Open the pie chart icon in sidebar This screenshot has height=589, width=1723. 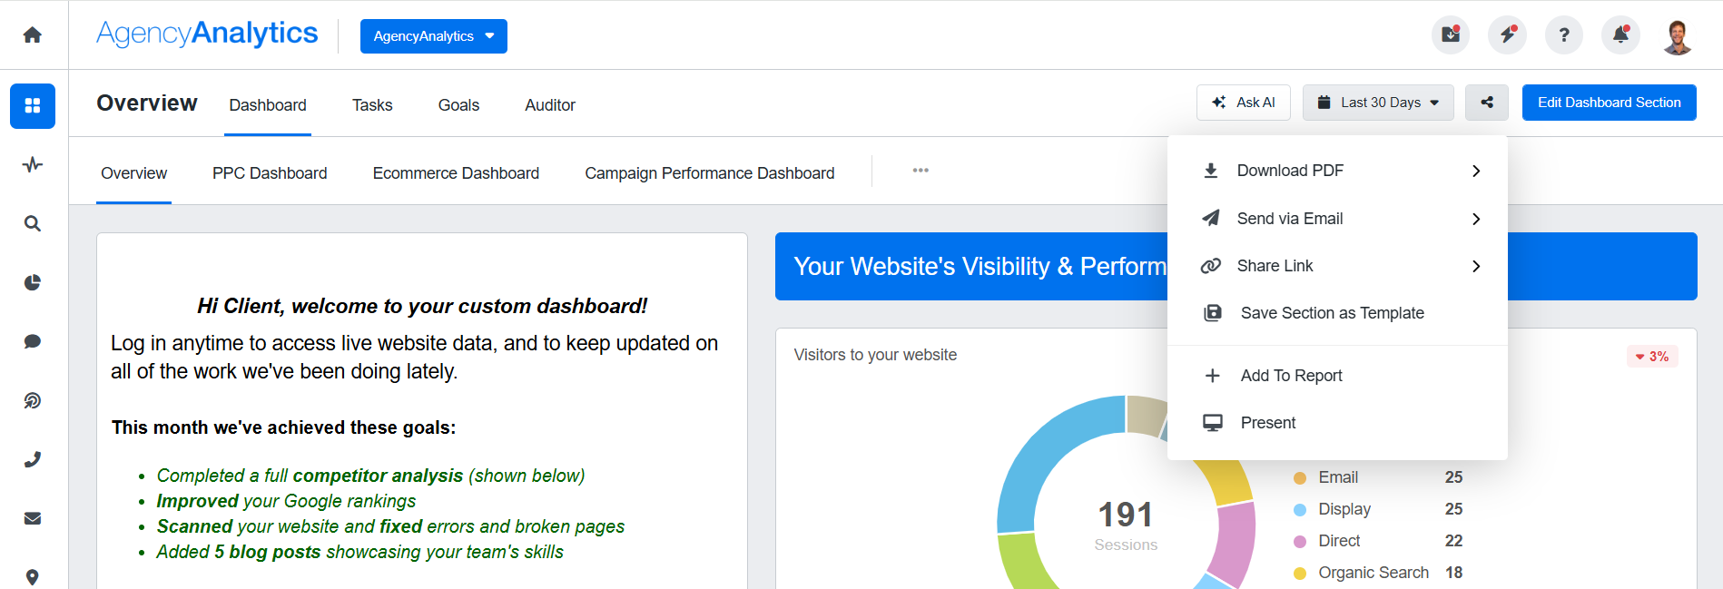33,282
